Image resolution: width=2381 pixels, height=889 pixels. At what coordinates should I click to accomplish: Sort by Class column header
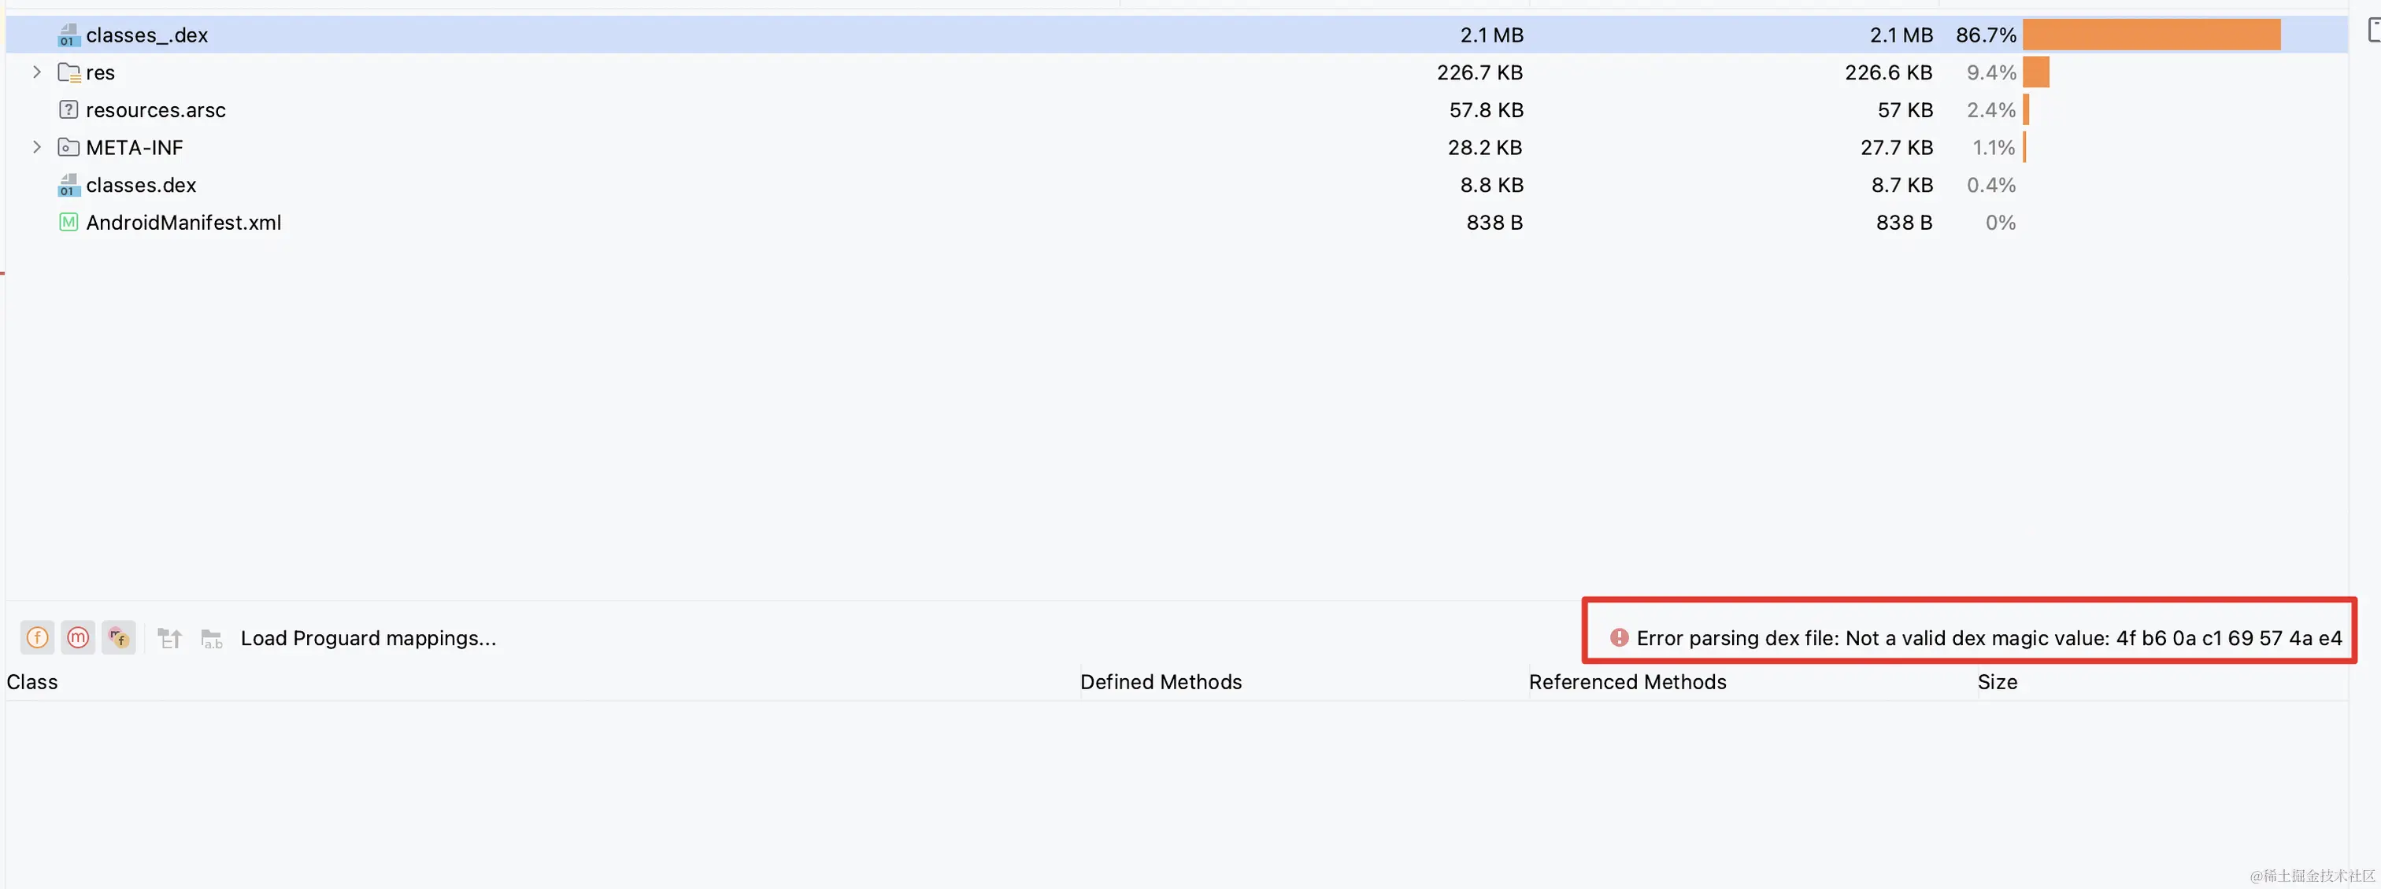32,682
